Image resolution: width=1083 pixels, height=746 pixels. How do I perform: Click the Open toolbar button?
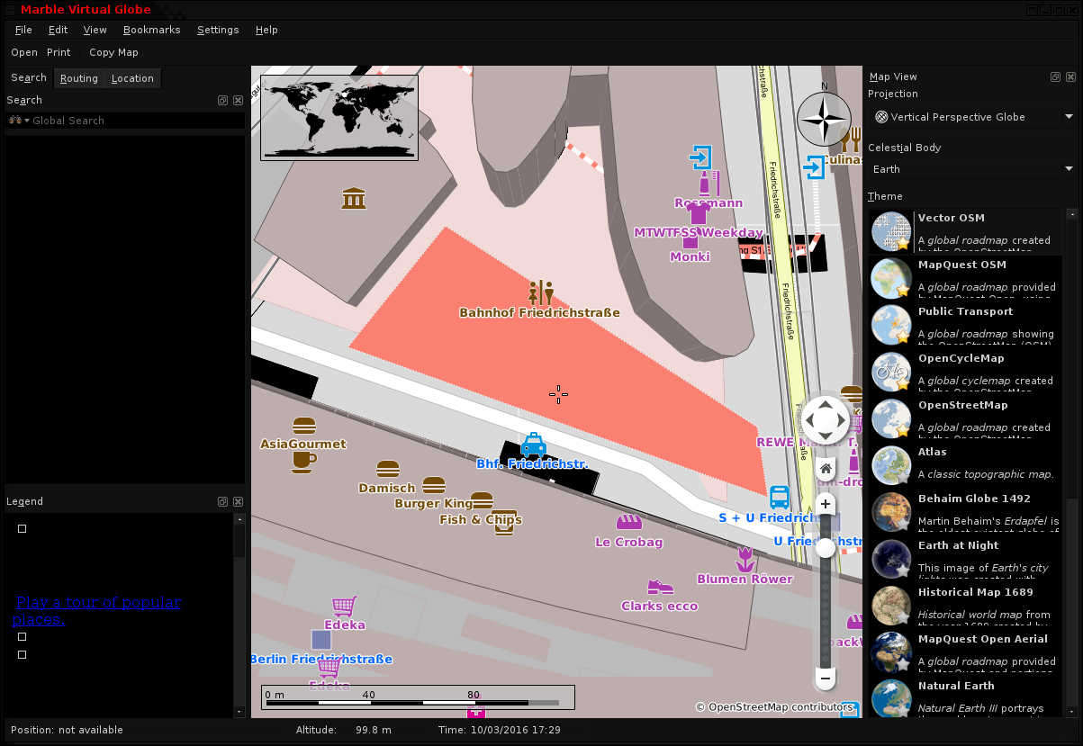tap(24, 52)
